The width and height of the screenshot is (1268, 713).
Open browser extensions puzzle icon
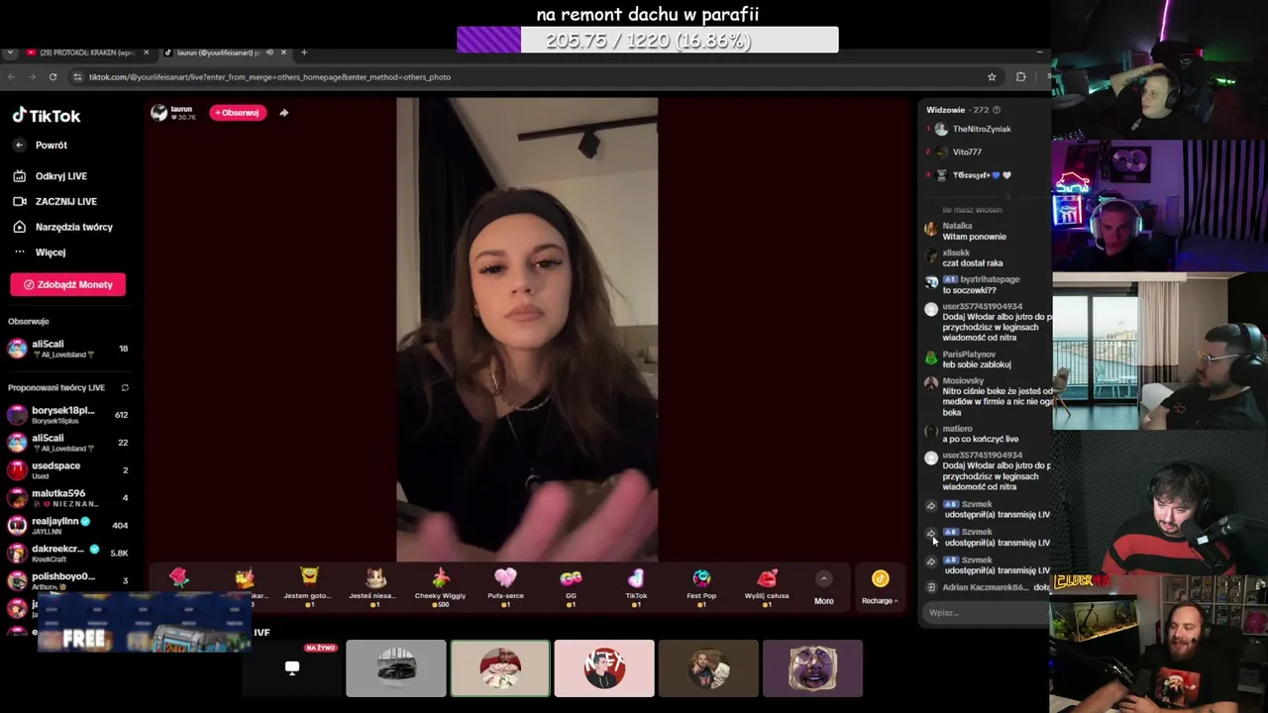[x=1021, y=77]
